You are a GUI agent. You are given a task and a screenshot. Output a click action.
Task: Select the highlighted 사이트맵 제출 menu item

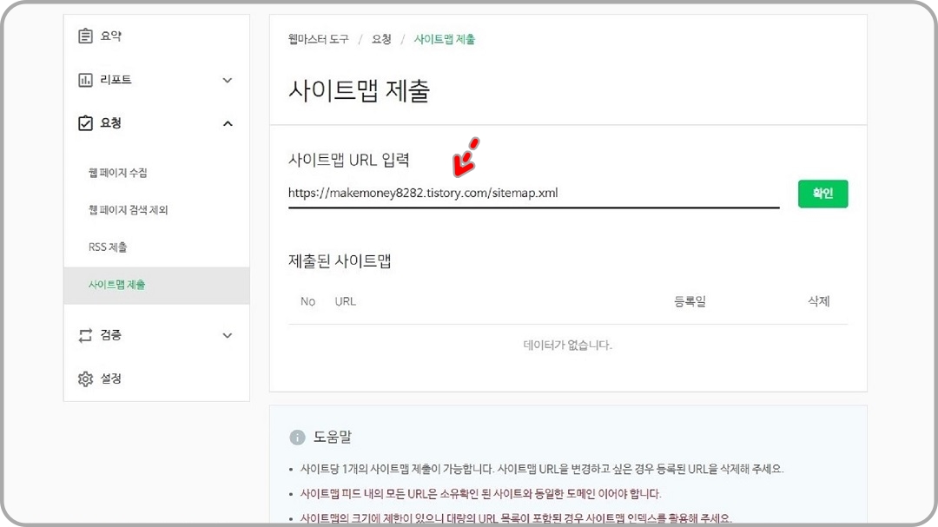click(114, 285)
